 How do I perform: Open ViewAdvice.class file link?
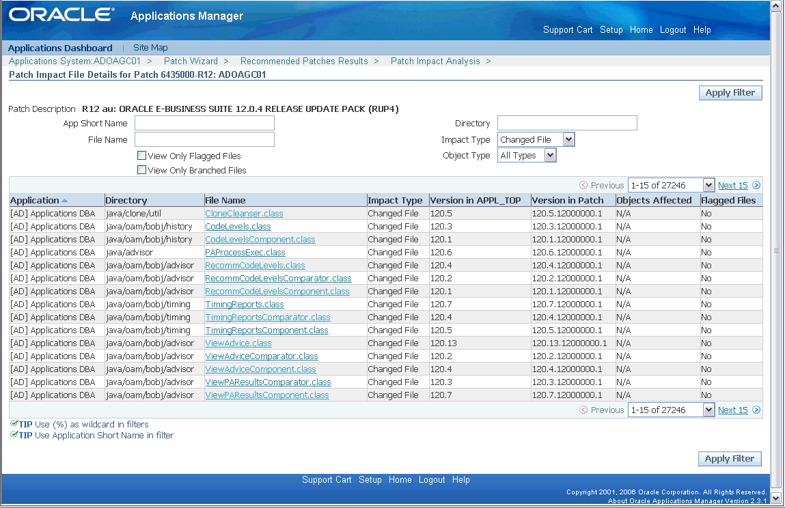pyautogui.click(x=238, y=343)
